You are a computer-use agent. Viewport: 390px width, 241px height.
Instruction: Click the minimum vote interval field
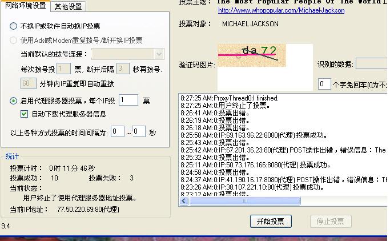(x=117, y=132)
